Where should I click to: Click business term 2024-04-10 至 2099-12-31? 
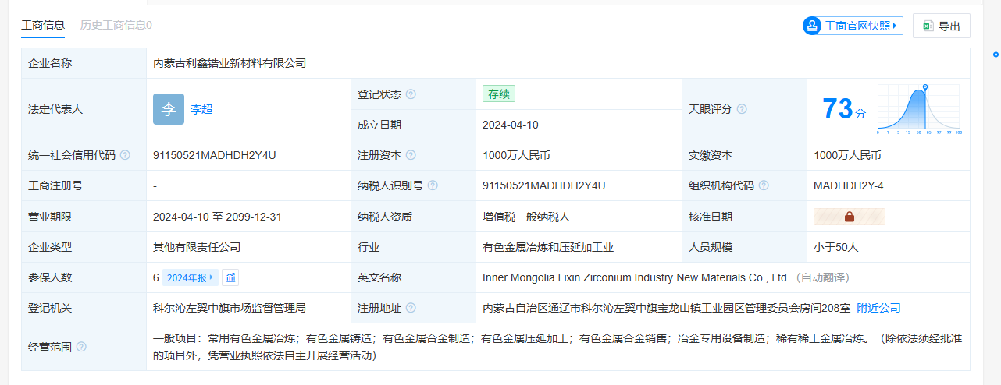(217, 217)
